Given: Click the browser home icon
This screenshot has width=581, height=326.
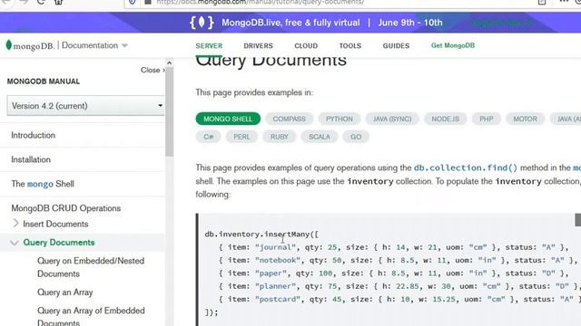Looking at the screenshot, I should tap(58, 2).
